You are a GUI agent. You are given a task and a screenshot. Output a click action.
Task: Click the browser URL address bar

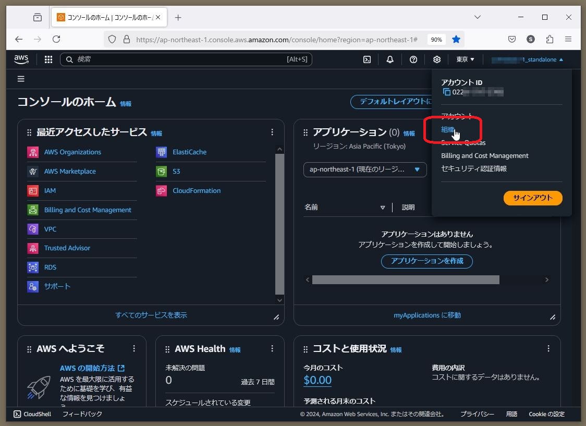276,40
